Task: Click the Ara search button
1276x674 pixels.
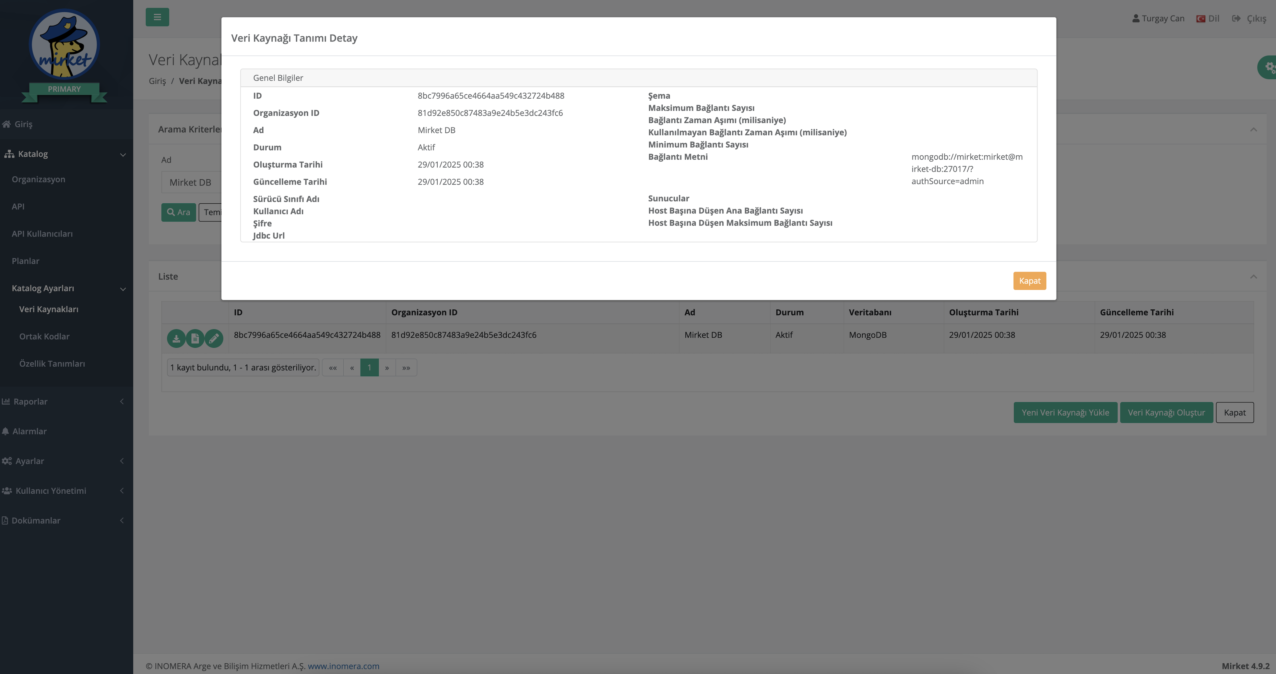Action: click(178, 212)
